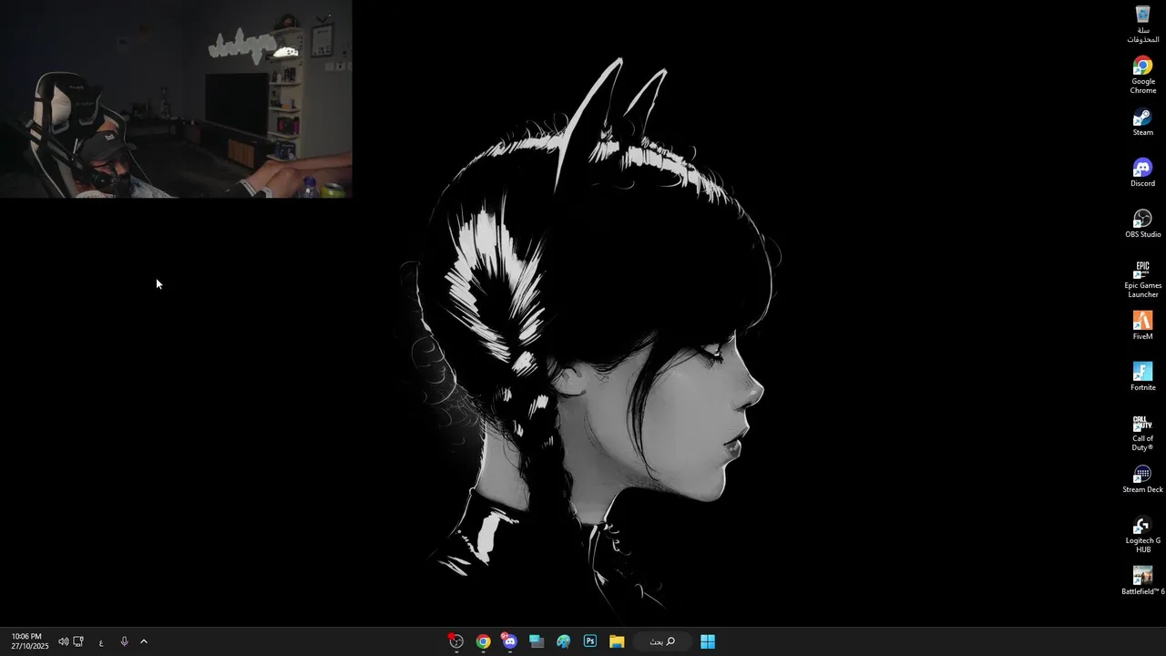Screen dimensions: 1166x656
Task: Open Google Chrome desktop shortcut
Action: point(1143,75)
